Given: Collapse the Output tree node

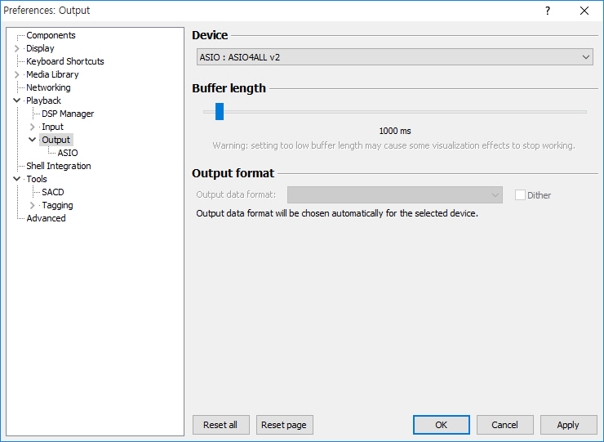Looking at the screenshot, I should coord(33,139).
